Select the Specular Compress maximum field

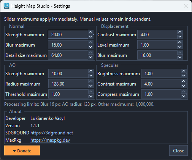[161, 94]
